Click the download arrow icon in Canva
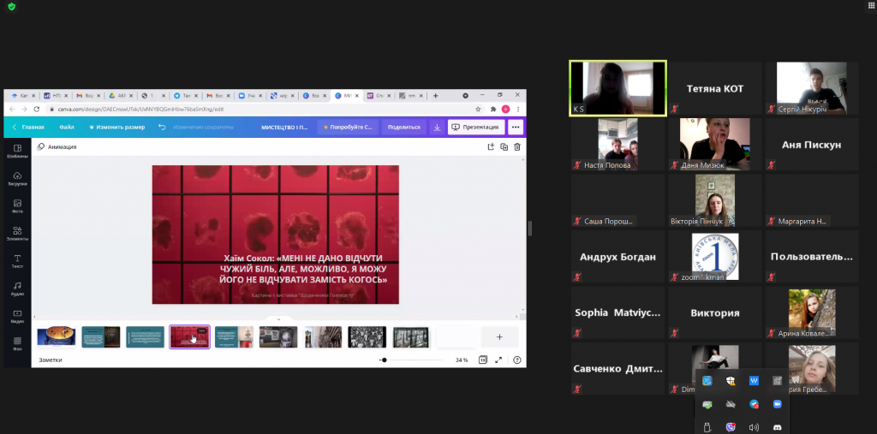This screenshot has width=877, height=434. tap(437, 127)
